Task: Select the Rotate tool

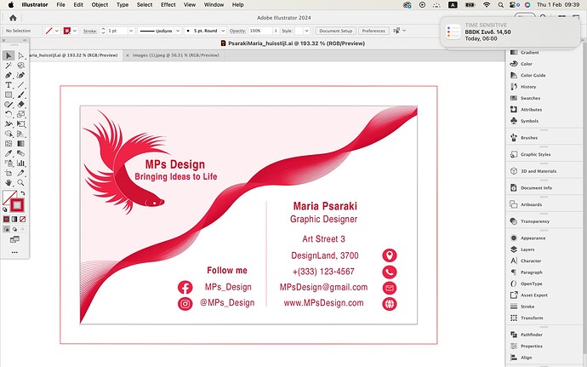Action: [9, 114]
